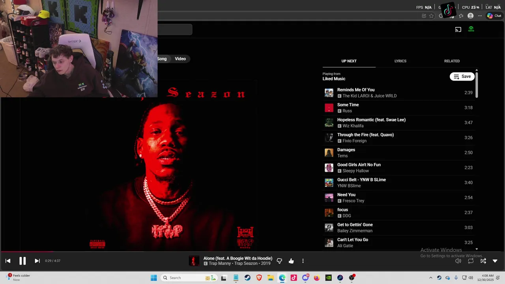Open File Explorer from taskbar
505x284 pixels.
point(271,278)
